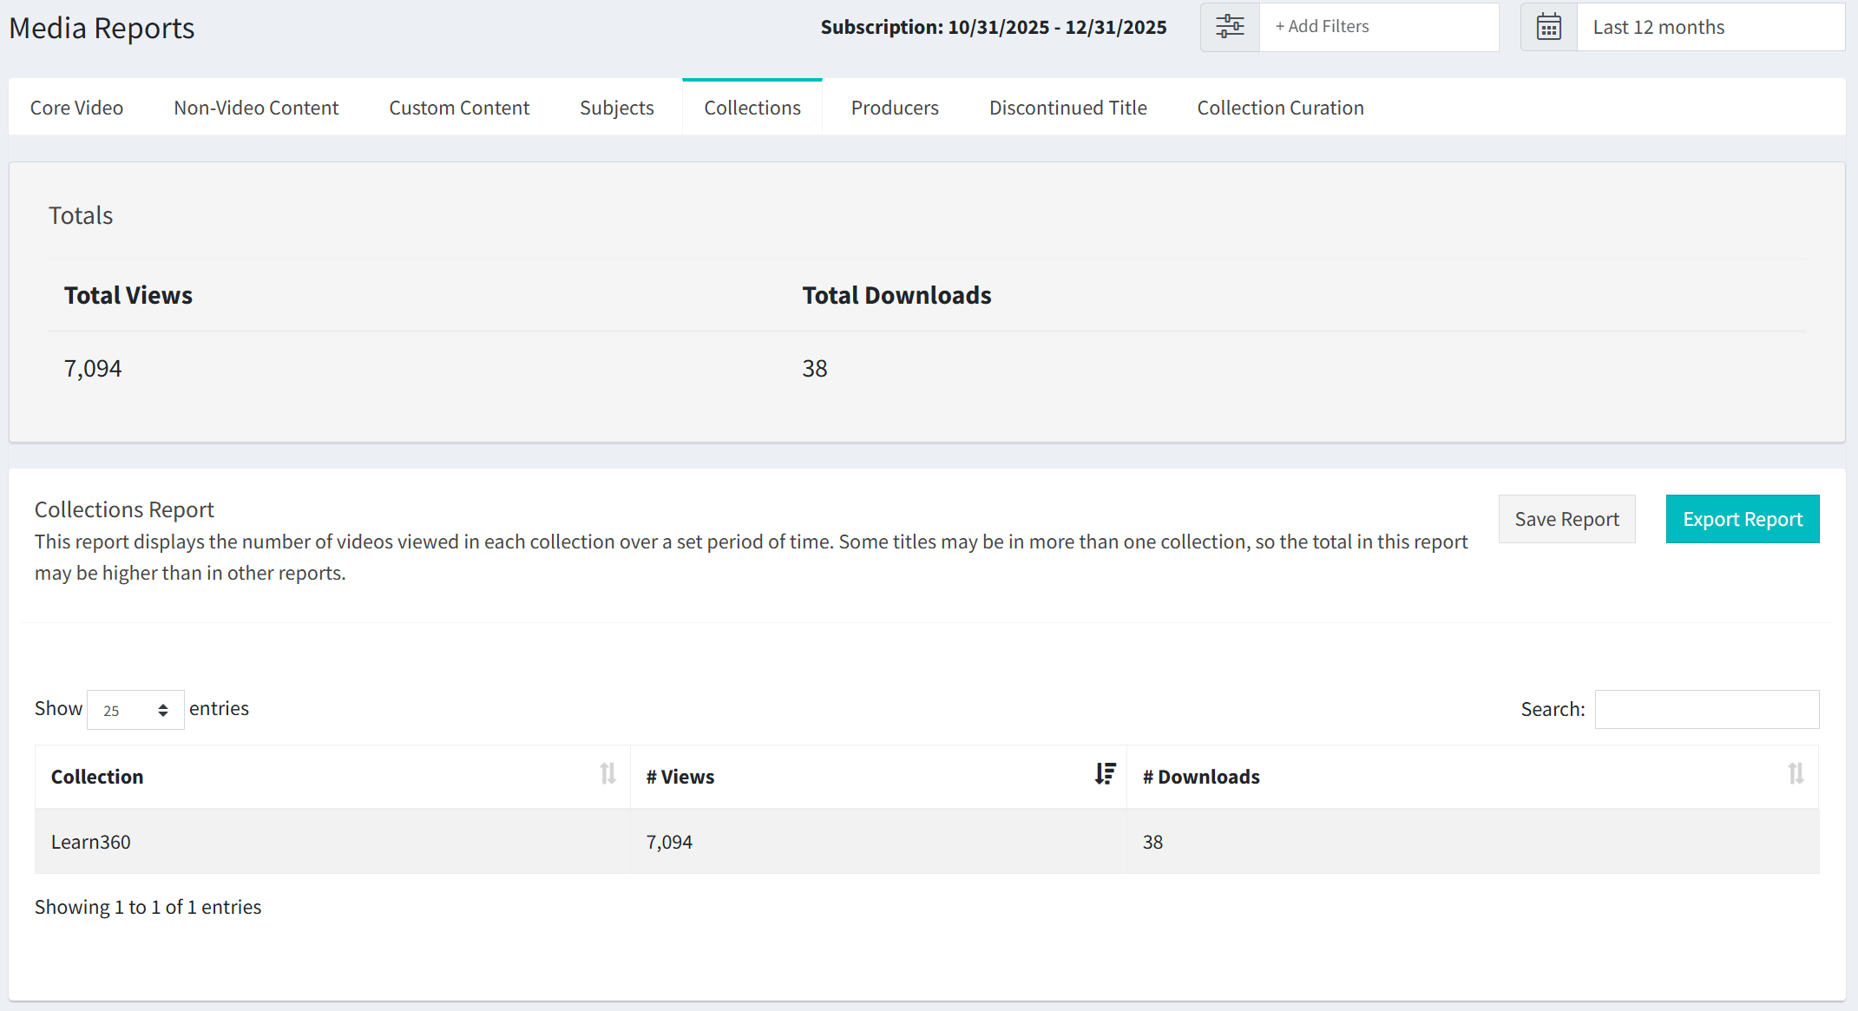Viewport: 1858px width, 1011px height.
Task: Click the Save Report button
Action: click(x=1566, y=518)
